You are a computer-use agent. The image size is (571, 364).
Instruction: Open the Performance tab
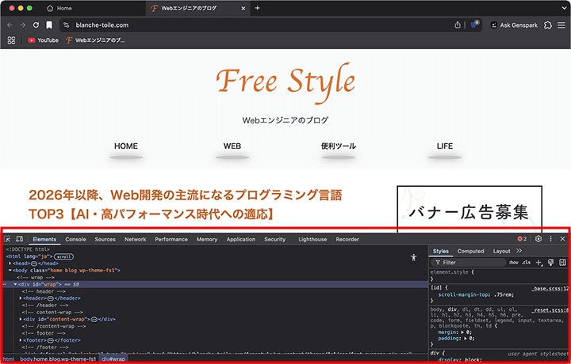[171, 240]
